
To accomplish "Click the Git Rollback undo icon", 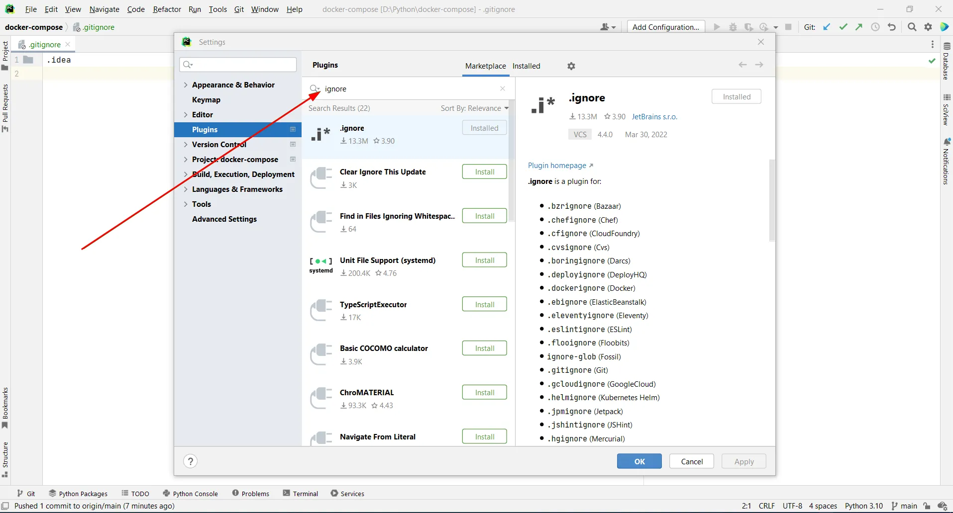I will [x=892, y=27].
